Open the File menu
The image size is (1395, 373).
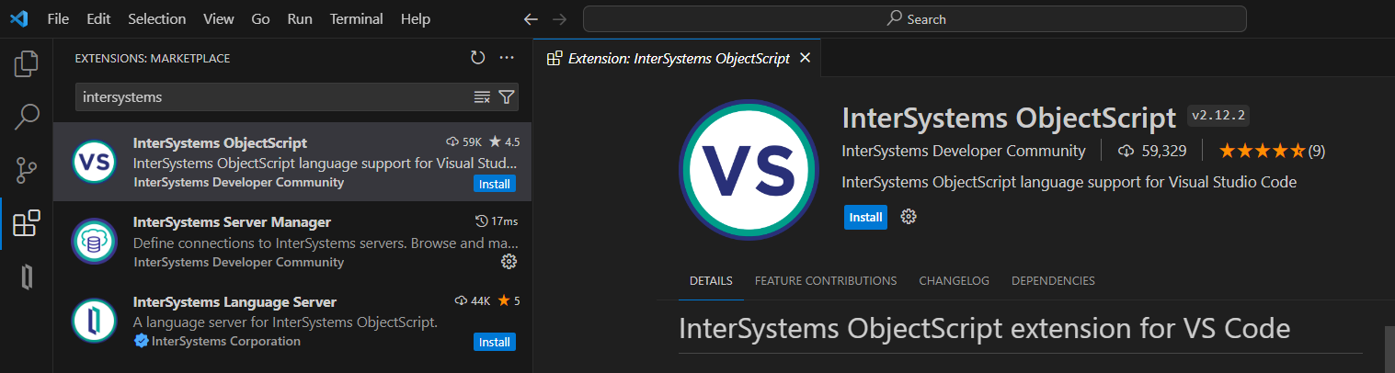click(x=58, y=18)
